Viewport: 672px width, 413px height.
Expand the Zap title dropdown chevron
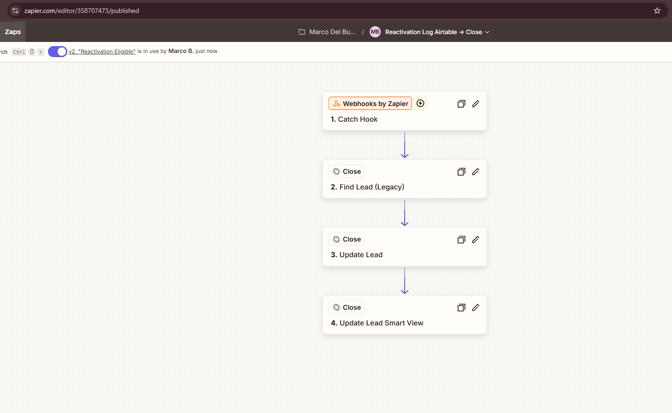pos(487,32)
